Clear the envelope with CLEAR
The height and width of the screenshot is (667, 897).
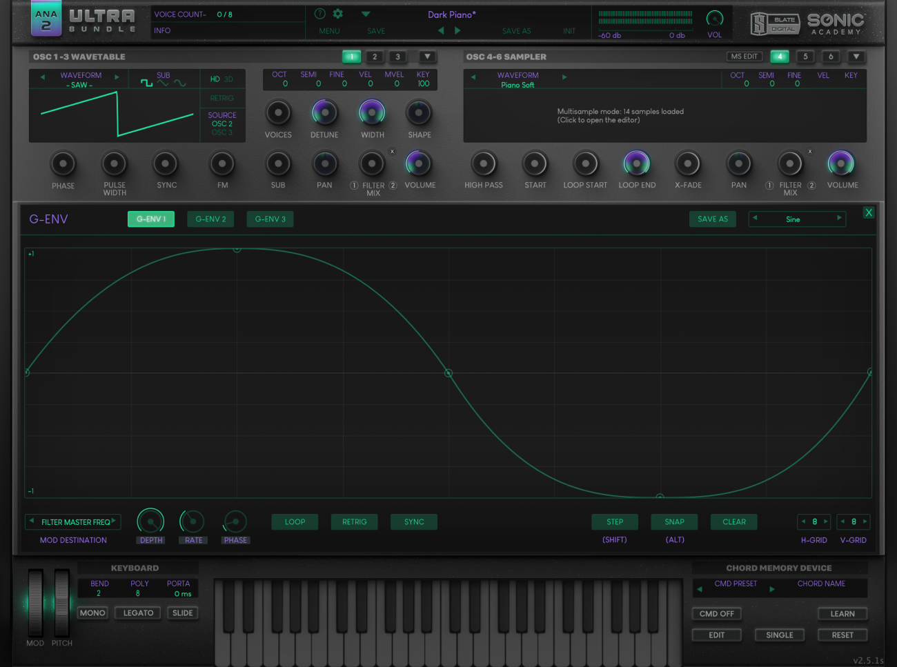pos(734,522)
